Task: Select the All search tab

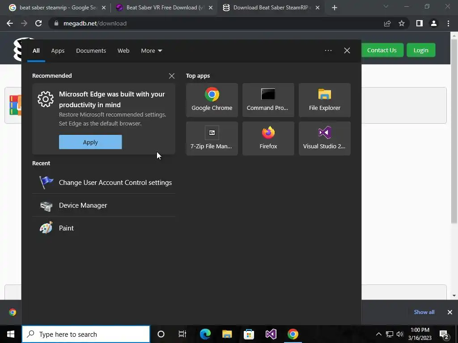Action: click(x=36, y=51)
